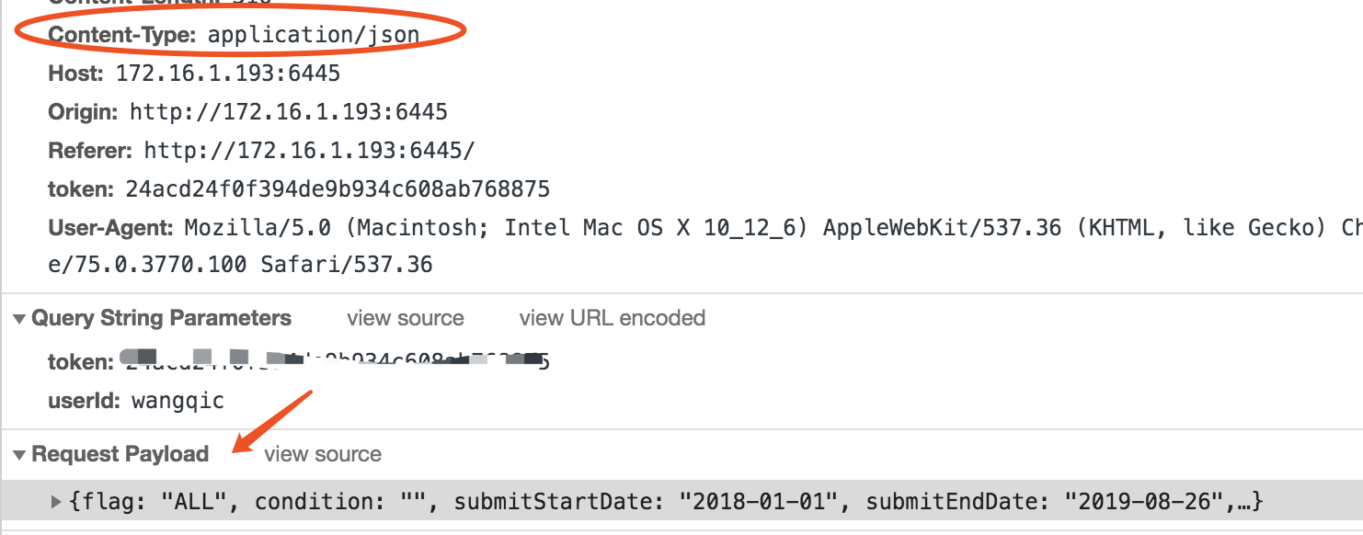Image resolution: width=1363 pixels, height=535 pixels.
Task: Click view source beside Request Payload
Action: [x=323, y=454]
